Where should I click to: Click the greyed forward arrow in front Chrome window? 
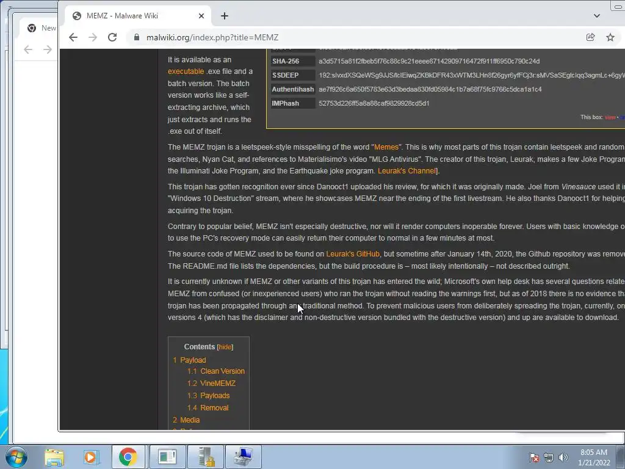(93, 37)
